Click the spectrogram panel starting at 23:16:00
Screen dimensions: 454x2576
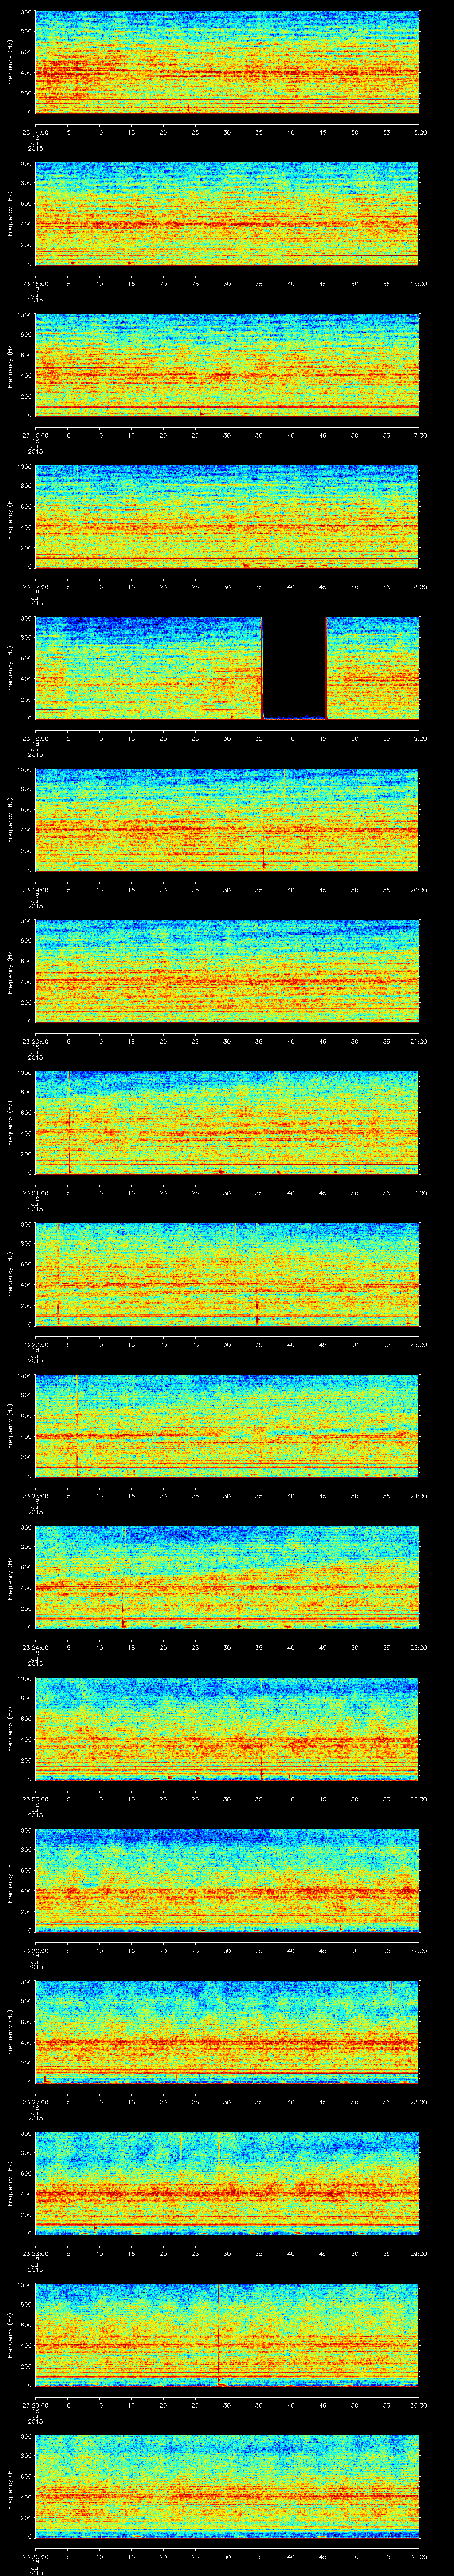pos(227,366)
